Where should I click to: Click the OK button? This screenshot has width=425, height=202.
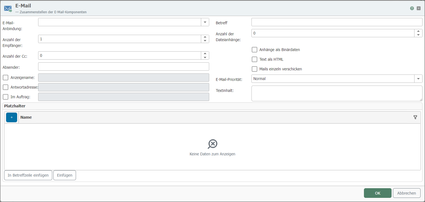pos(377,193)
